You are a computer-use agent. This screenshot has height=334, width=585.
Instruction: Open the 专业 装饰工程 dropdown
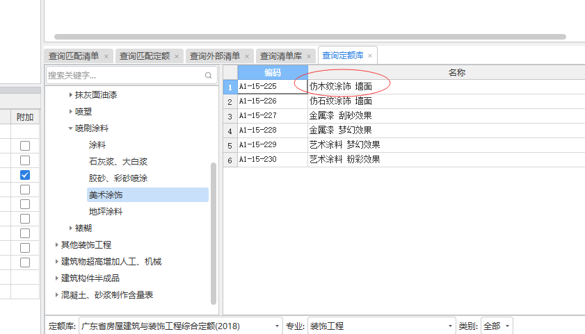click(x=450, y=326)
